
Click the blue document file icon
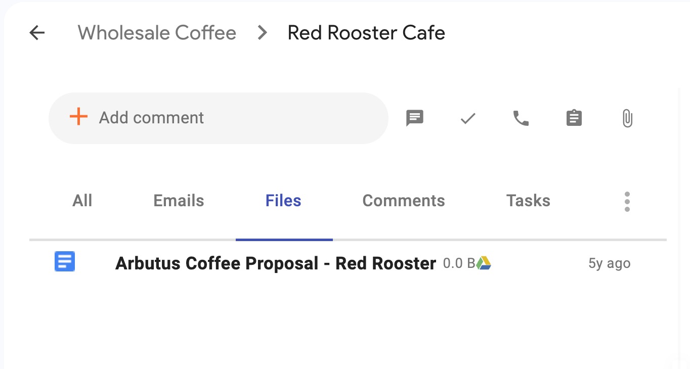click(x=65, y=262)
